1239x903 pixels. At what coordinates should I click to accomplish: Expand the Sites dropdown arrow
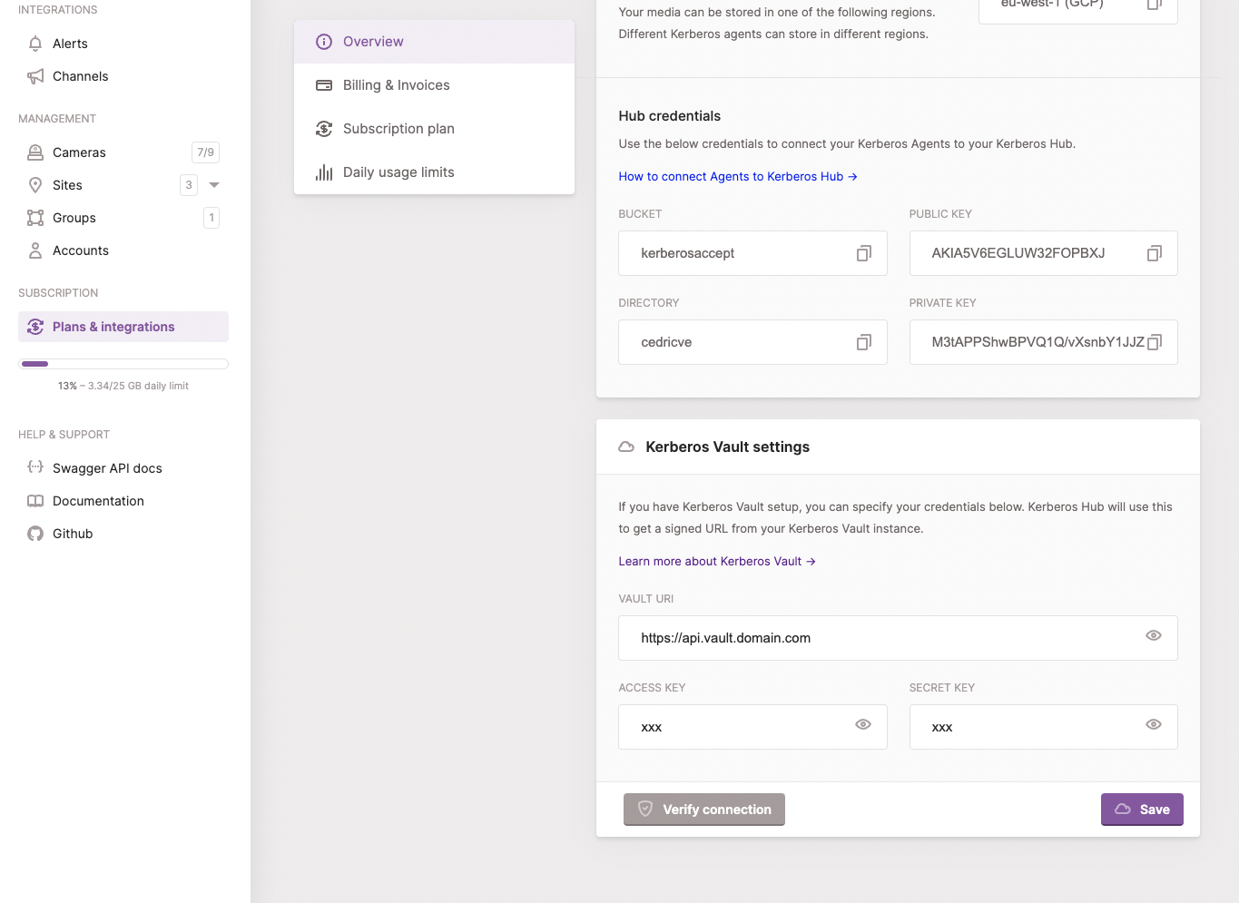(x=214, y=184)
